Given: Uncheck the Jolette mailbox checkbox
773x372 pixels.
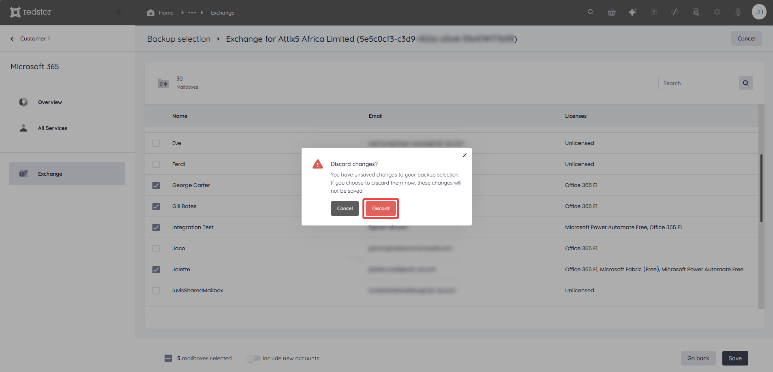Looking at the screenshot, I should [156, 270].
